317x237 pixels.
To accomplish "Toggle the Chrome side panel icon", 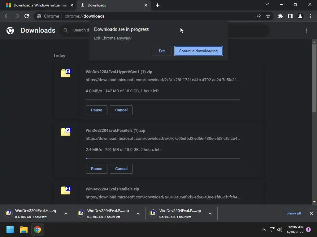I will pyautogui.click(x=290, y=16).
